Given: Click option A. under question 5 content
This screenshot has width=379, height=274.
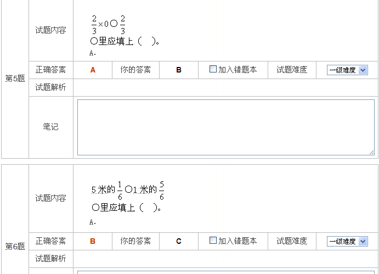Looking at the screenshot, I should coord(93,53).
